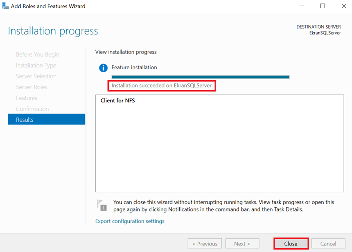Go to Installation Type step
This screenshot has width=352, height=252.
(36, 66)
